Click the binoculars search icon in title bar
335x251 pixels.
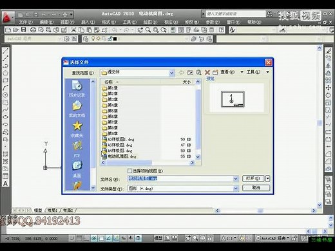(x=270, y=14)
